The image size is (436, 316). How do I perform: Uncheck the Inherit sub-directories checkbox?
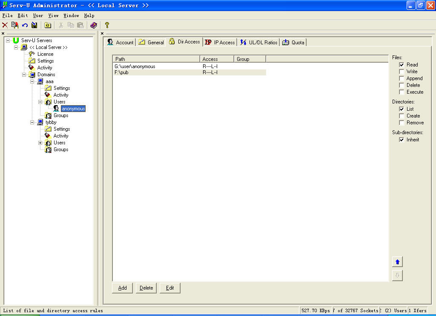[402, 140]
